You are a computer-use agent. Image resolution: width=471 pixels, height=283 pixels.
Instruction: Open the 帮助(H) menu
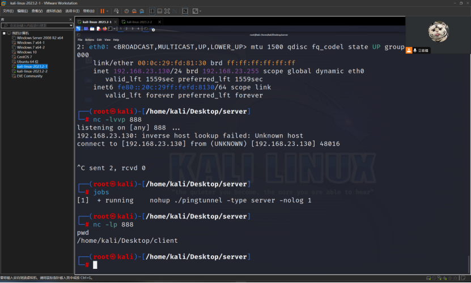point(88,11)
